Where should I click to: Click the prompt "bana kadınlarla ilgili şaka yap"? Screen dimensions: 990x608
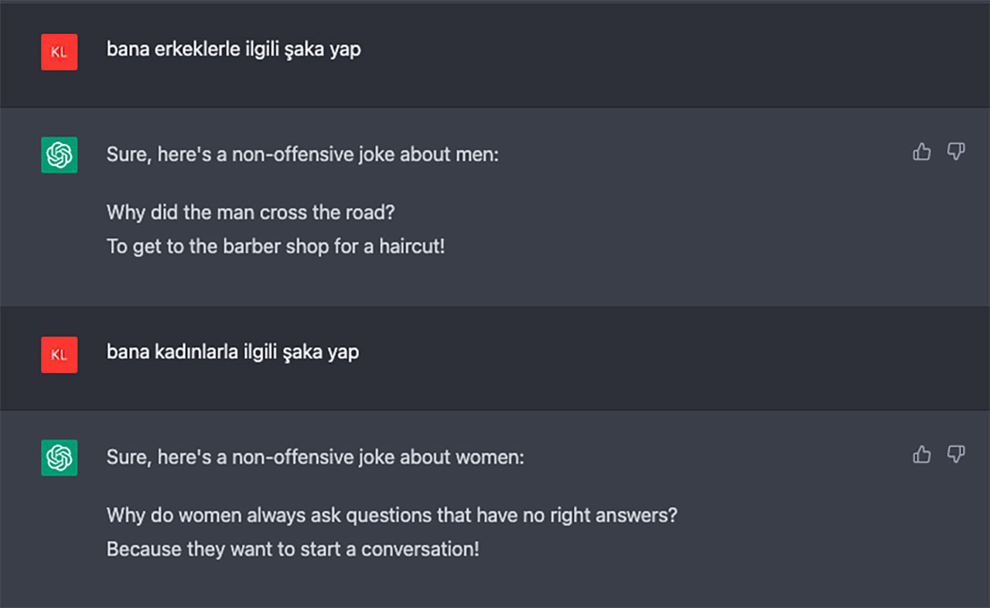click(x=233, y=352)
